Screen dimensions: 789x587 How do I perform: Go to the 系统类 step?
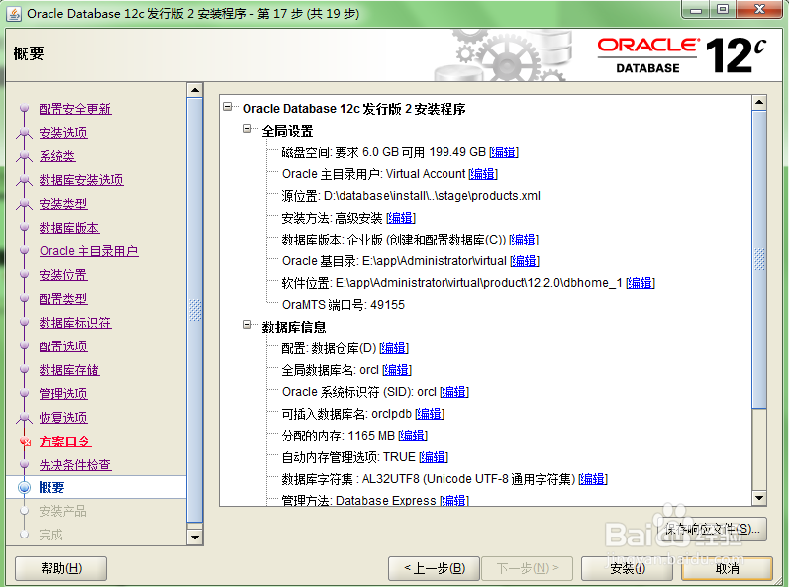click(x=57, y=156)
